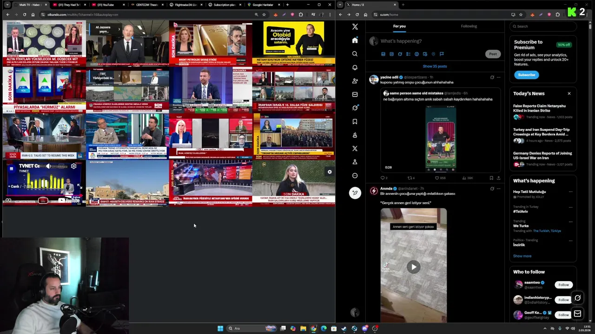Follow indianhistoryp account
This screenshot has height=334, width=595.
563,300
